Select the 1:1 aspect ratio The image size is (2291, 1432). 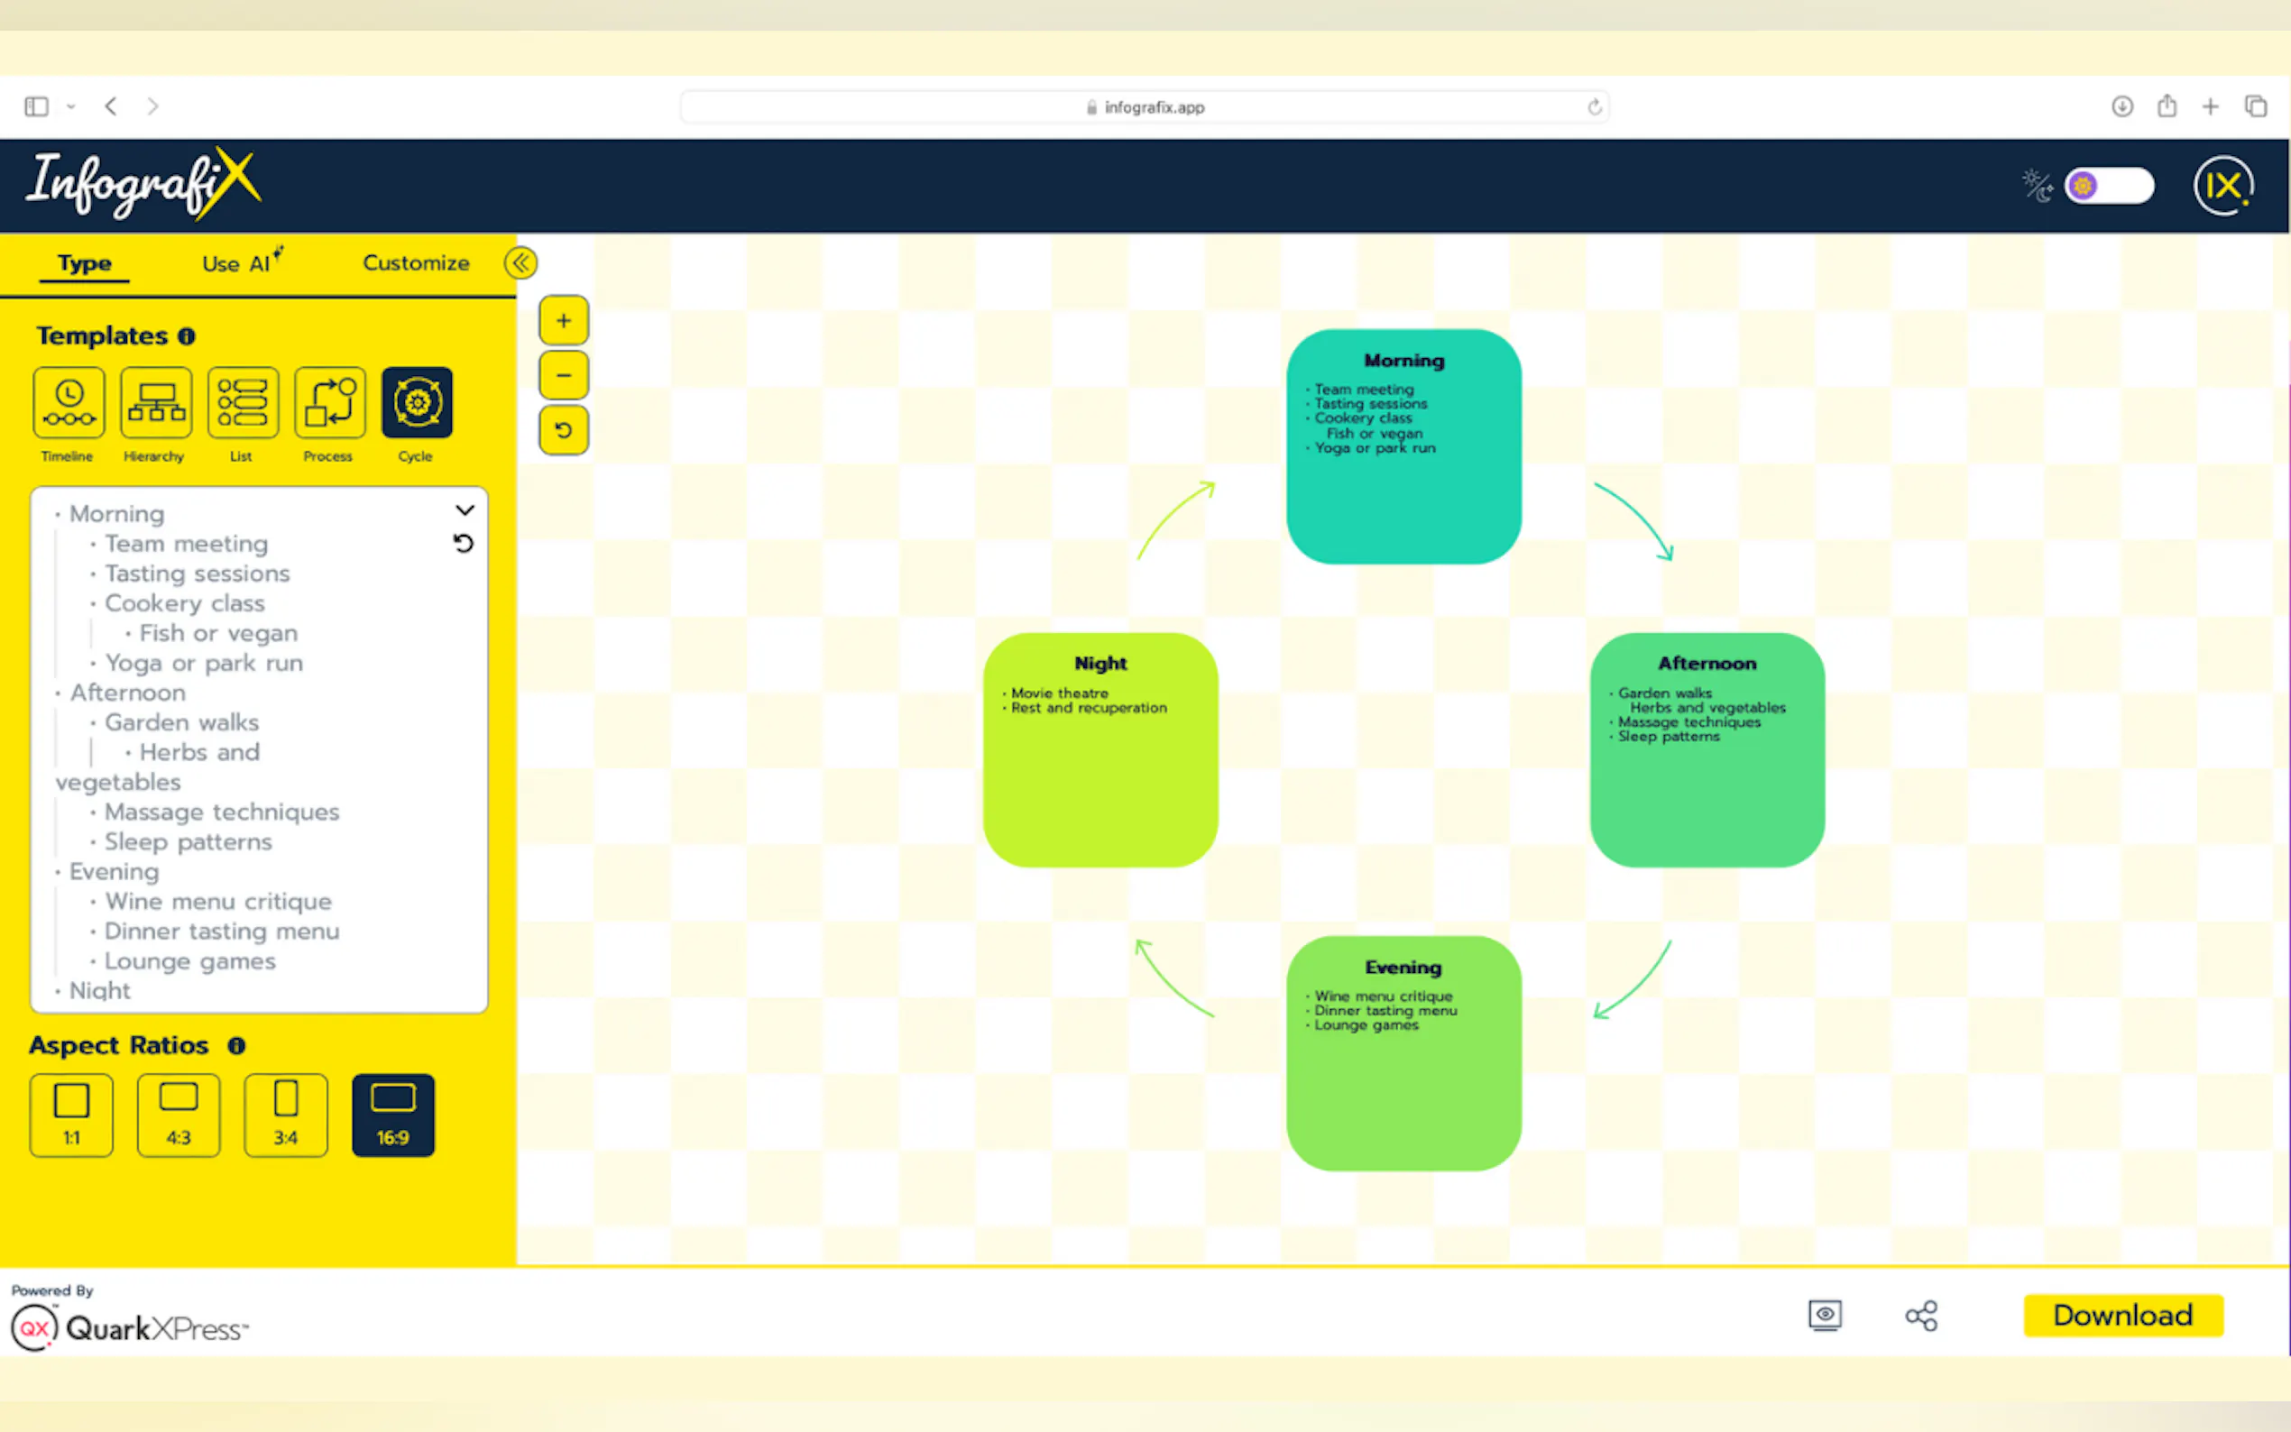click(71, 1115)
